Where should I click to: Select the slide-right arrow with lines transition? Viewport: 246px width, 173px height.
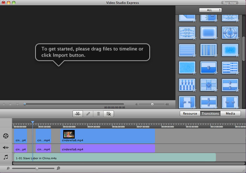(208, 18)
